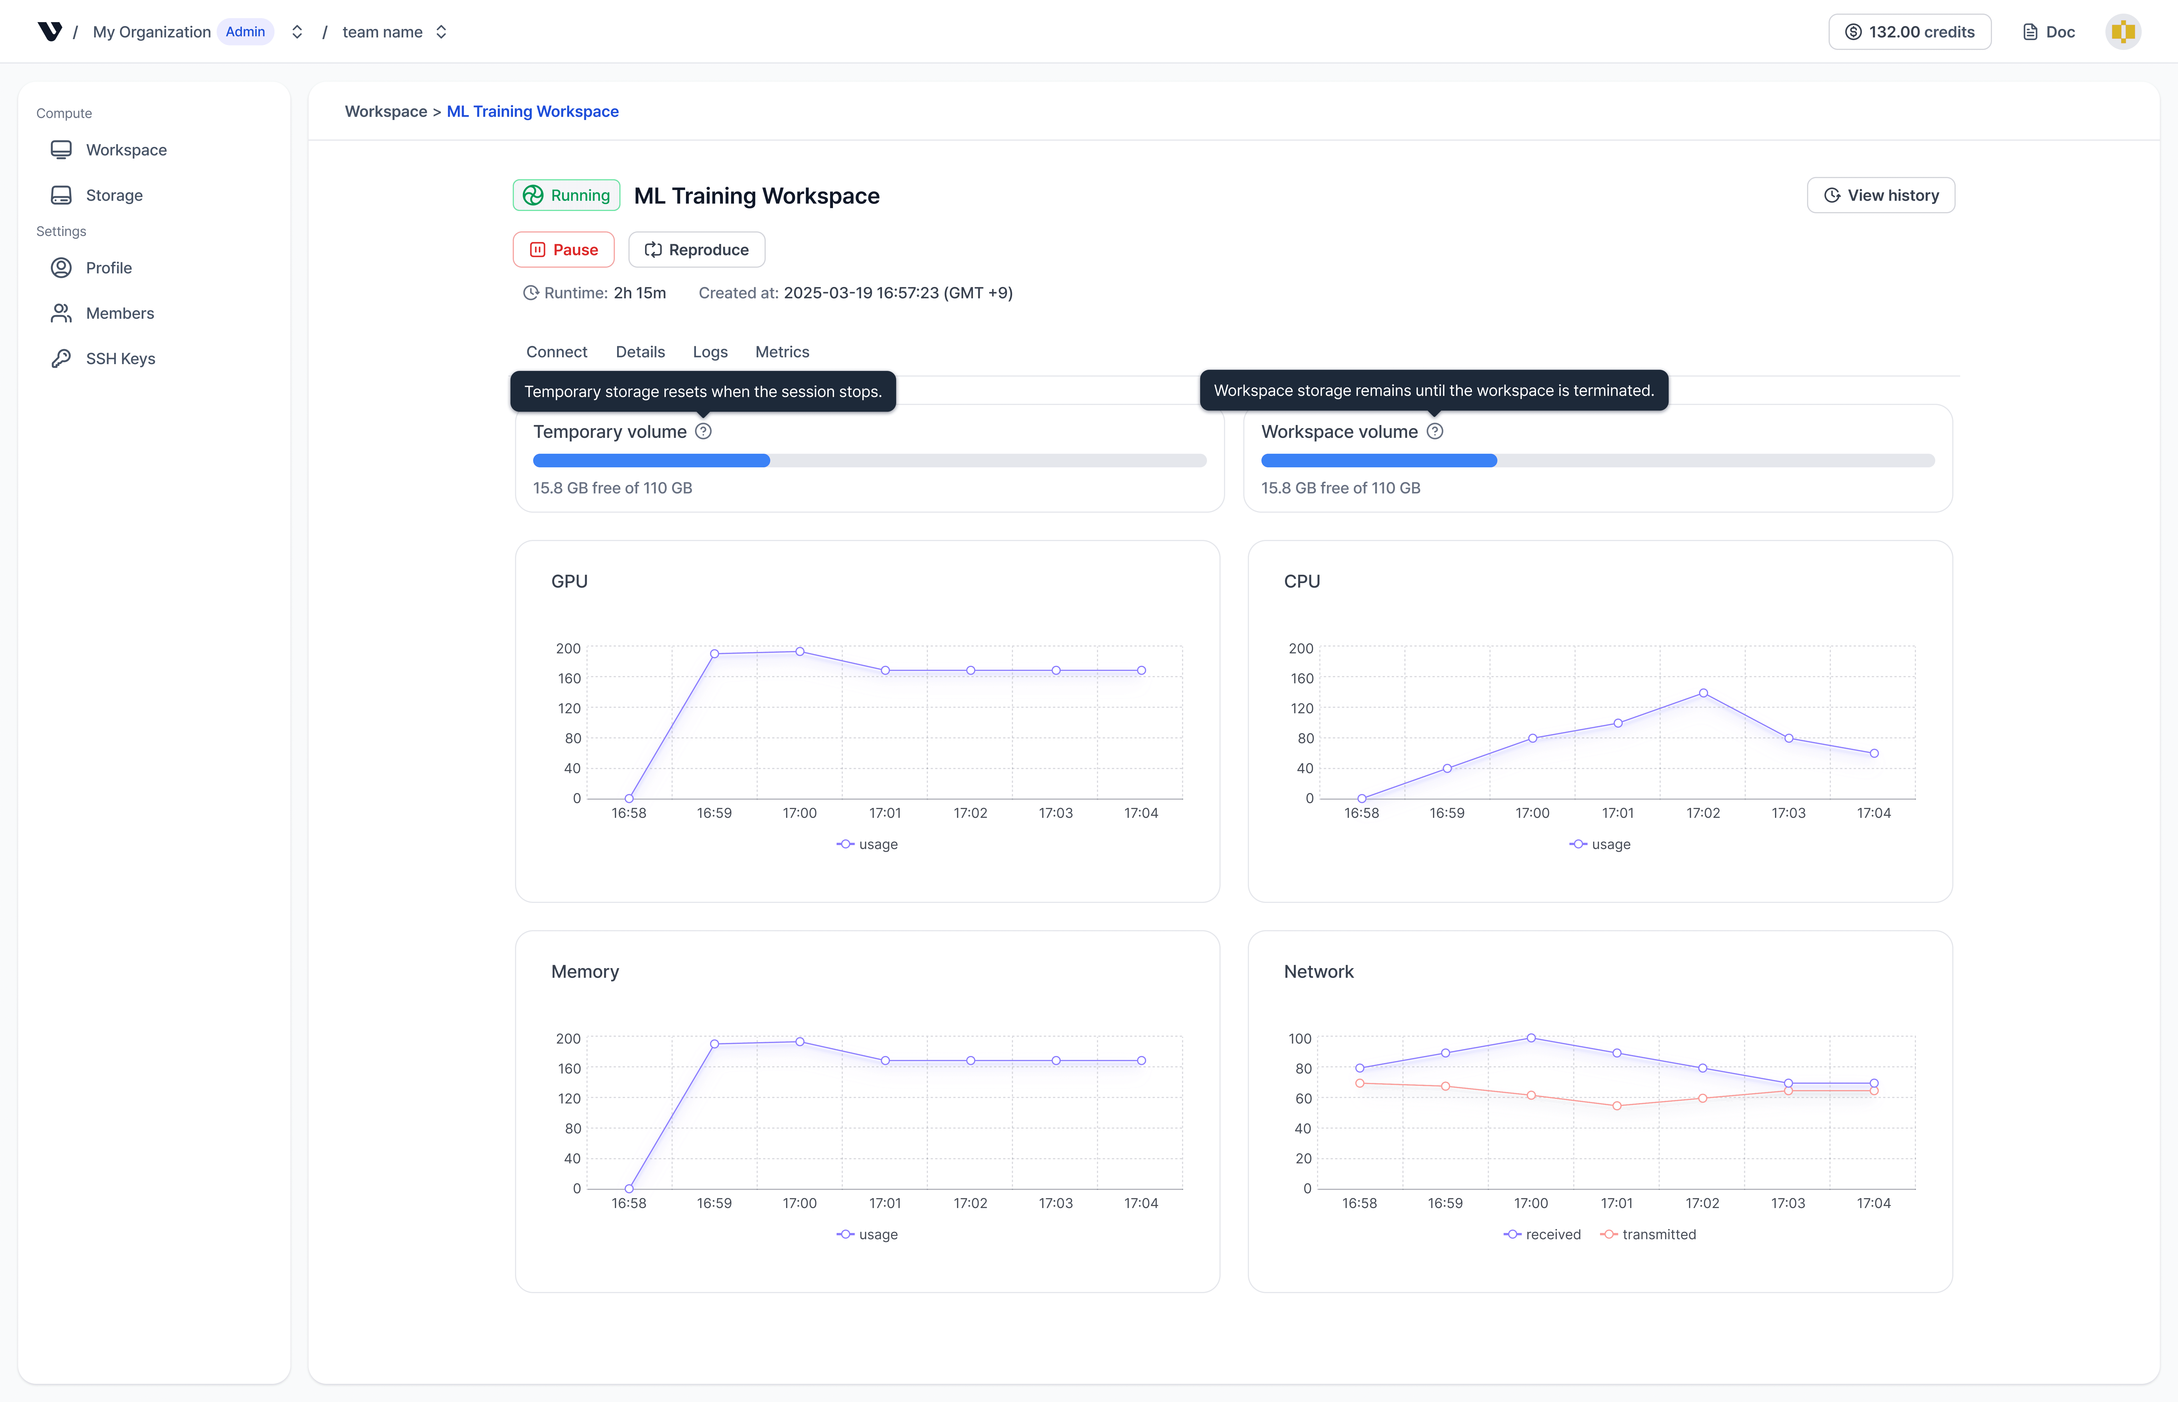The height and width of the screenshot is (1402, 2178).
Task: Click the V logo in header
Action: (50, 32)
